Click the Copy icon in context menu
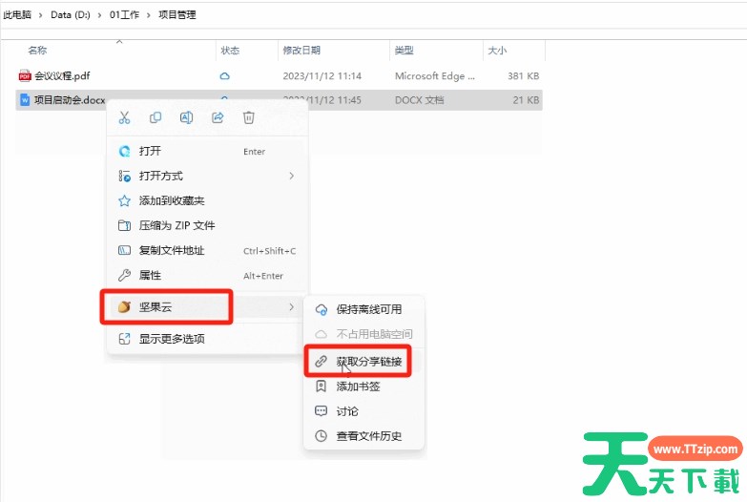The width and height of the screenshot is (747, 502). coord(156,117)
